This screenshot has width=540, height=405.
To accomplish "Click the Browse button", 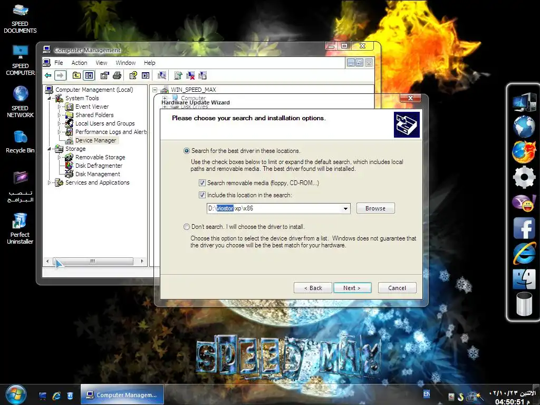I will 375,208.
